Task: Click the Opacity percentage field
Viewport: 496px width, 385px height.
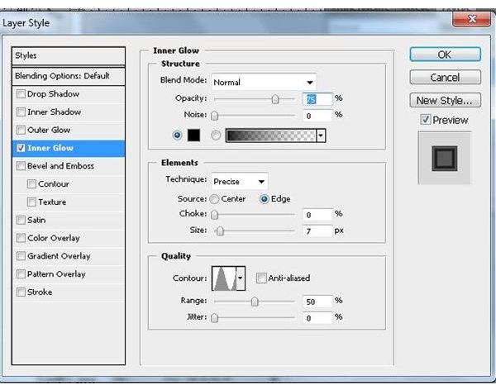Action: [x=317, y=99]
